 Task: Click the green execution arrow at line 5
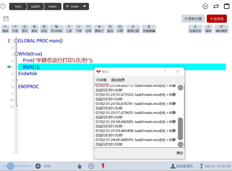(9, 67)
